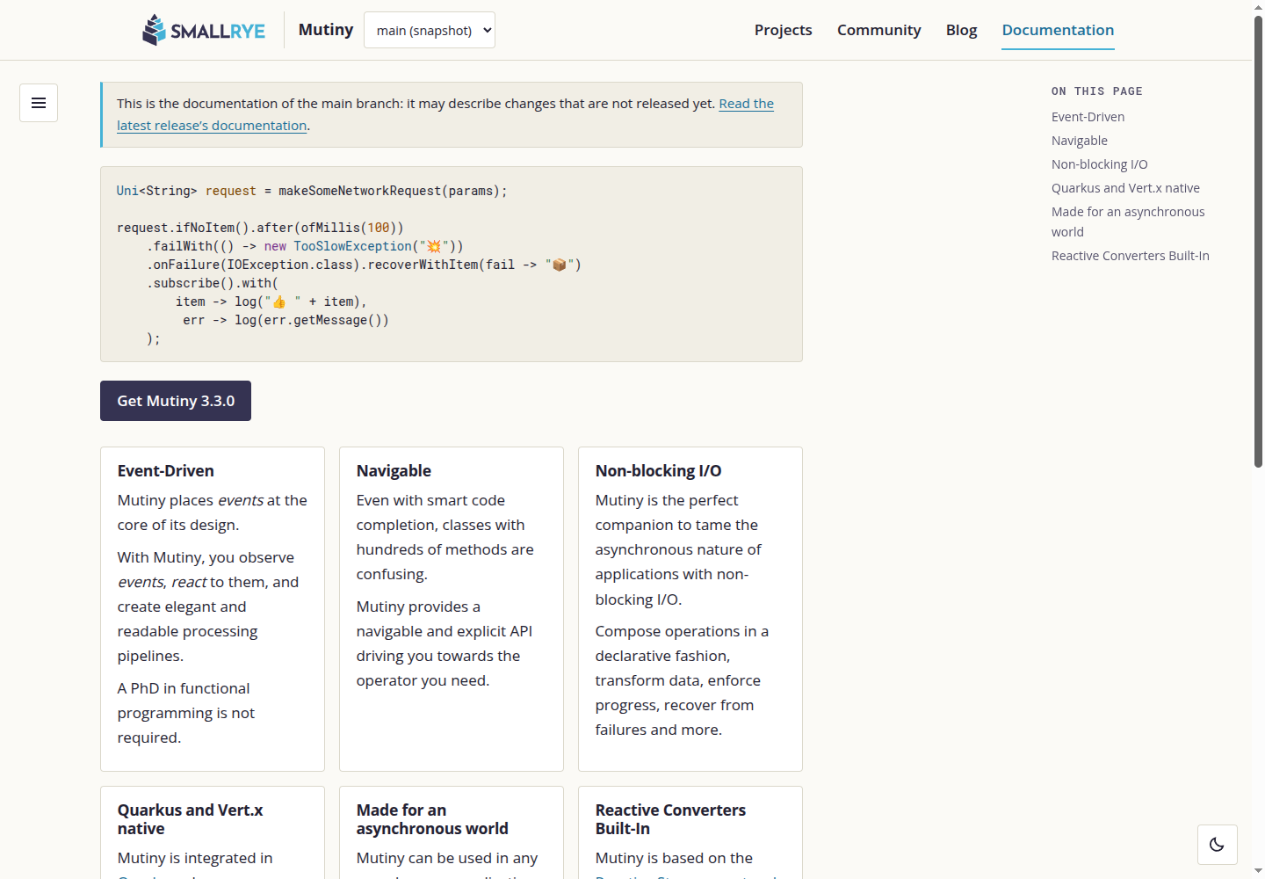Click the scrollbar up arrow
This screenshot has height=879, width=1265.
point(1258,7)
